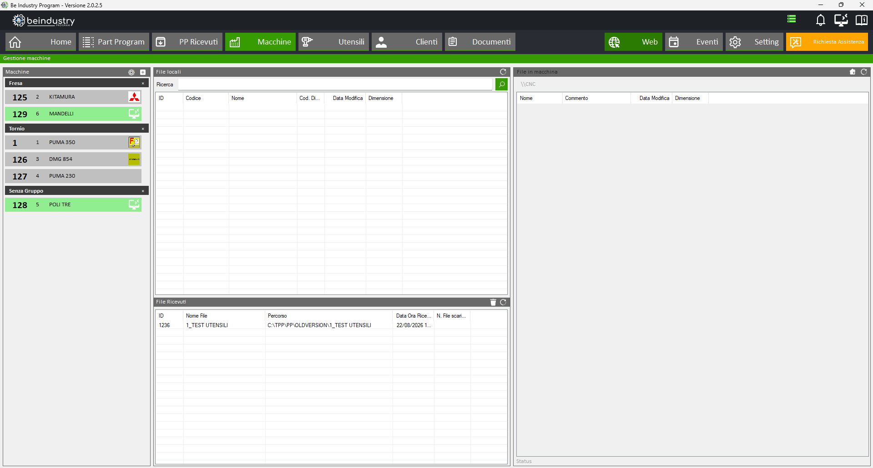Open the manual book icon
Image resolution: width=873 pixels, height=468 pixels.
click(861, 20)
